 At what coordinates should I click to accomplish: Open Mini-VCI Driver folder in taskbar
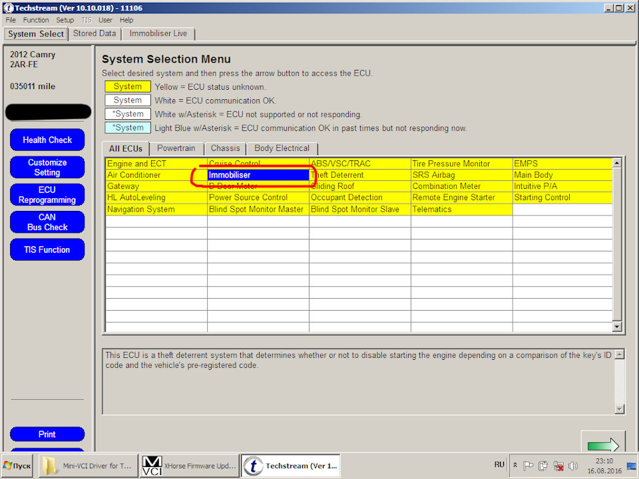coord(88,466)
